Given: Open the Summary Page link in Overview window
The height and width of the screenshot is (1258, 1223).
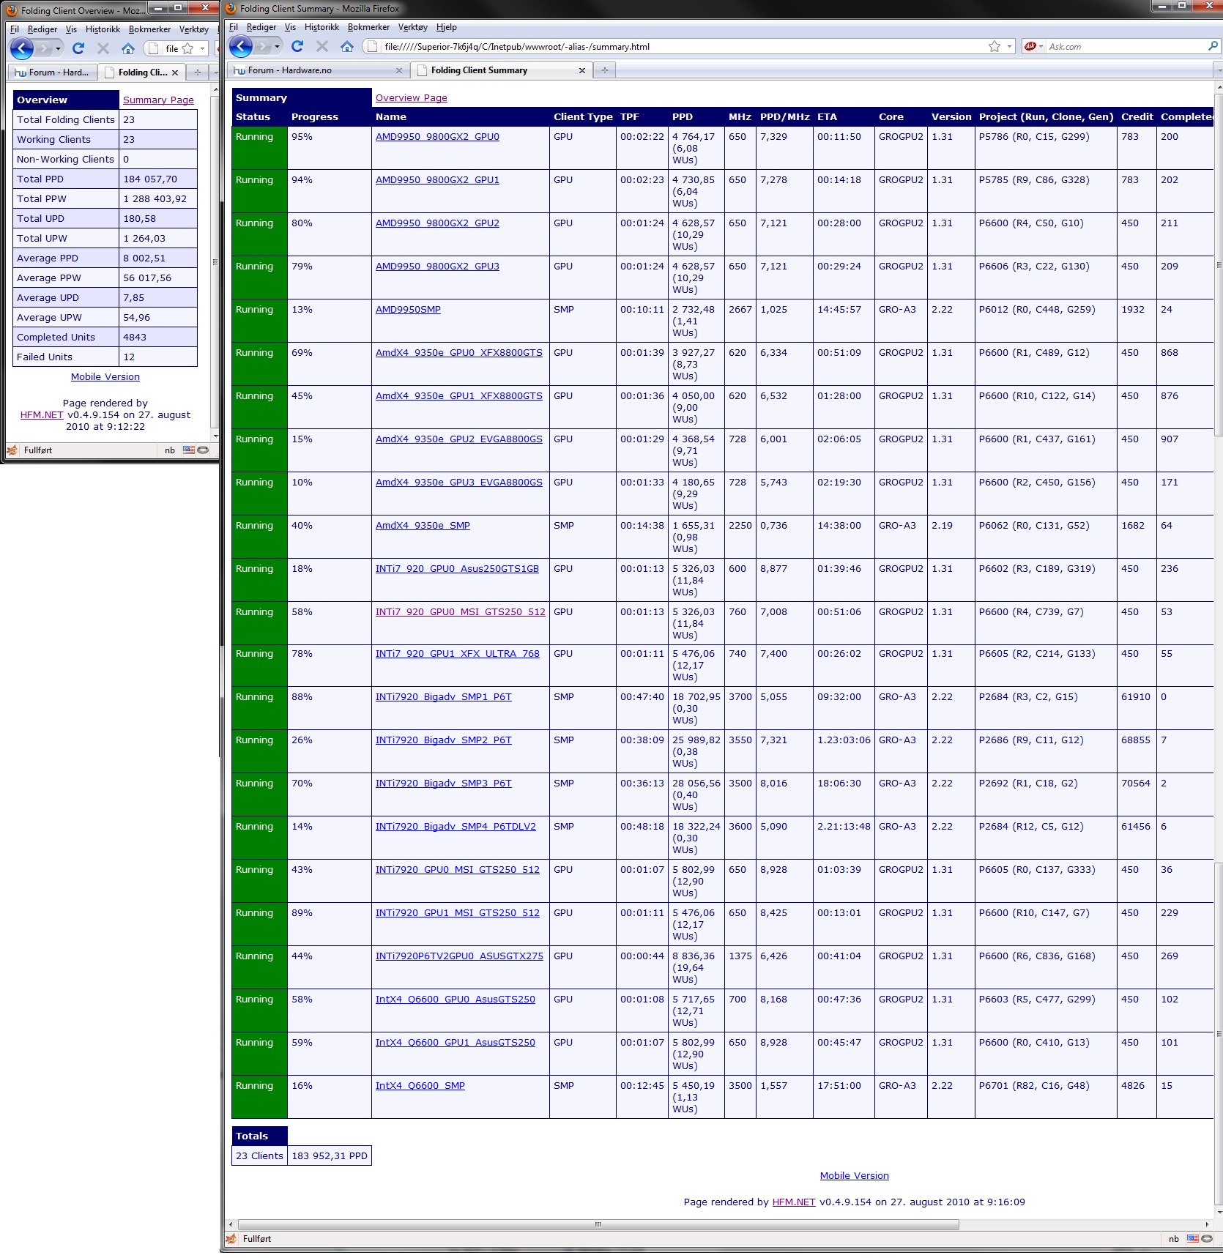Looking at the screenshot, I should [158, 100].
